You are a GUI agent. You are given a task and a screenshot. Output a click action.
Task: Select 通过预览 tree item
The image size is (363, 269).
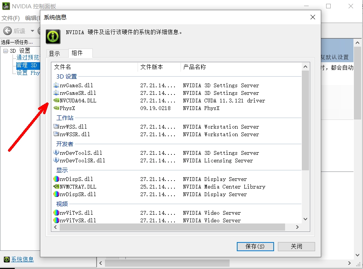[28, 57]
